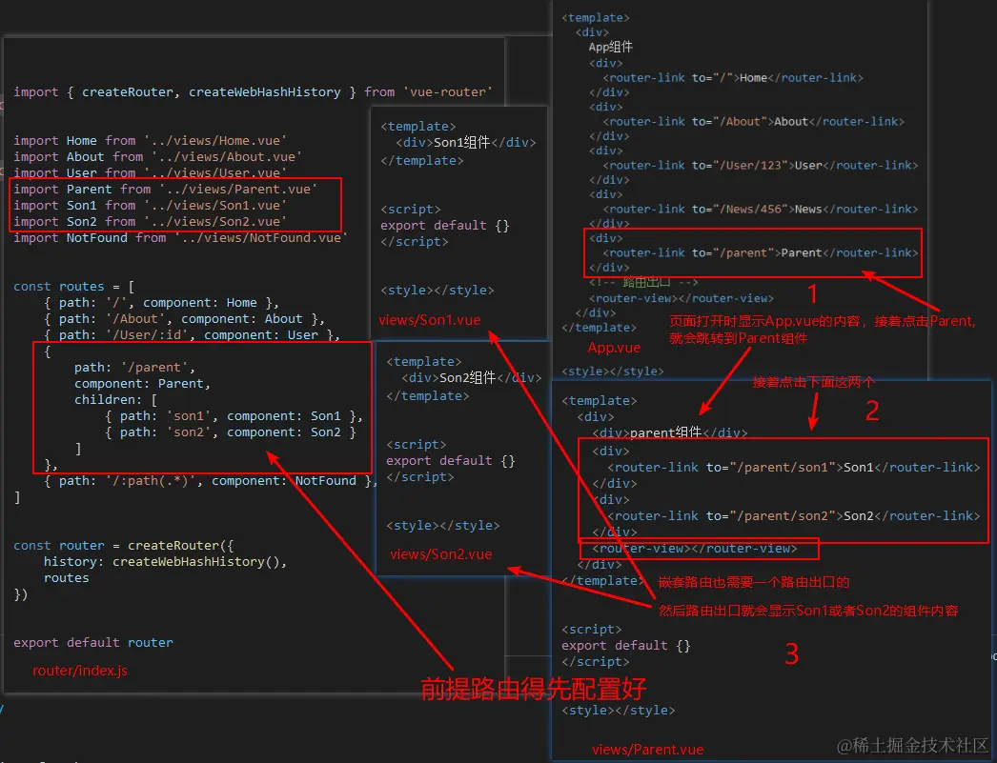Click the import About from About.vue line
Screen dimensions: 997x763
point(157,157)
